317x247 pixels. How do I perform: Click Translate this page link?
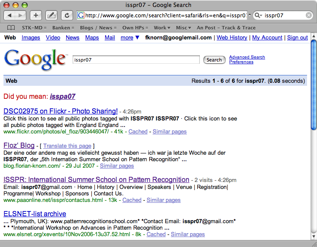[67, 146]
